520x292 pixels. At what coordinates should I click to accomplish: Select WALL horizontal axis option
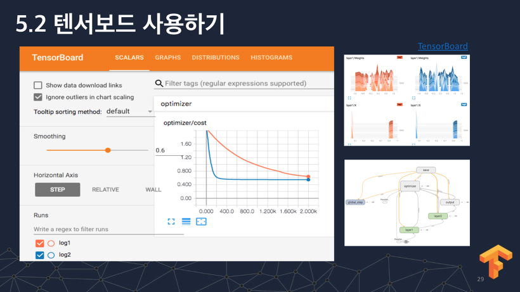click(153, 189)
